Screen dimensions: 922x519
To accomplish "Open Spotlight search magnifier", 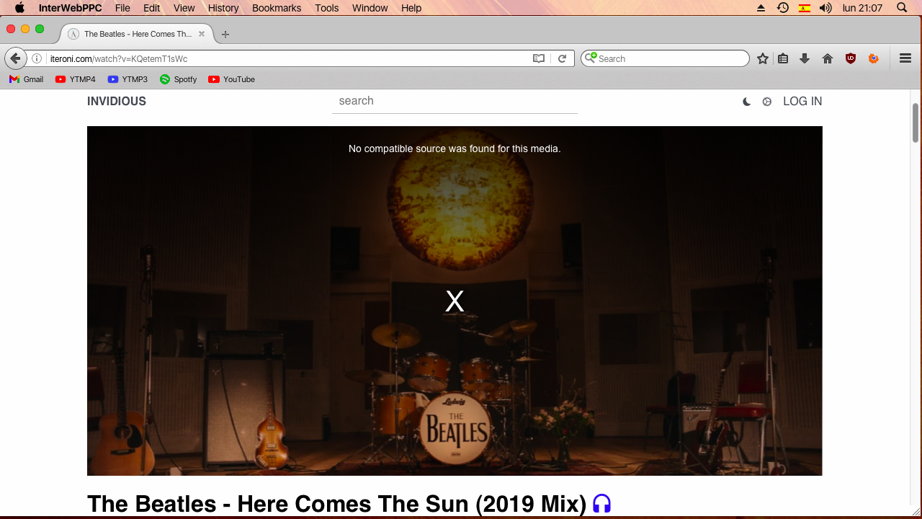I will (x=902, y=8).
